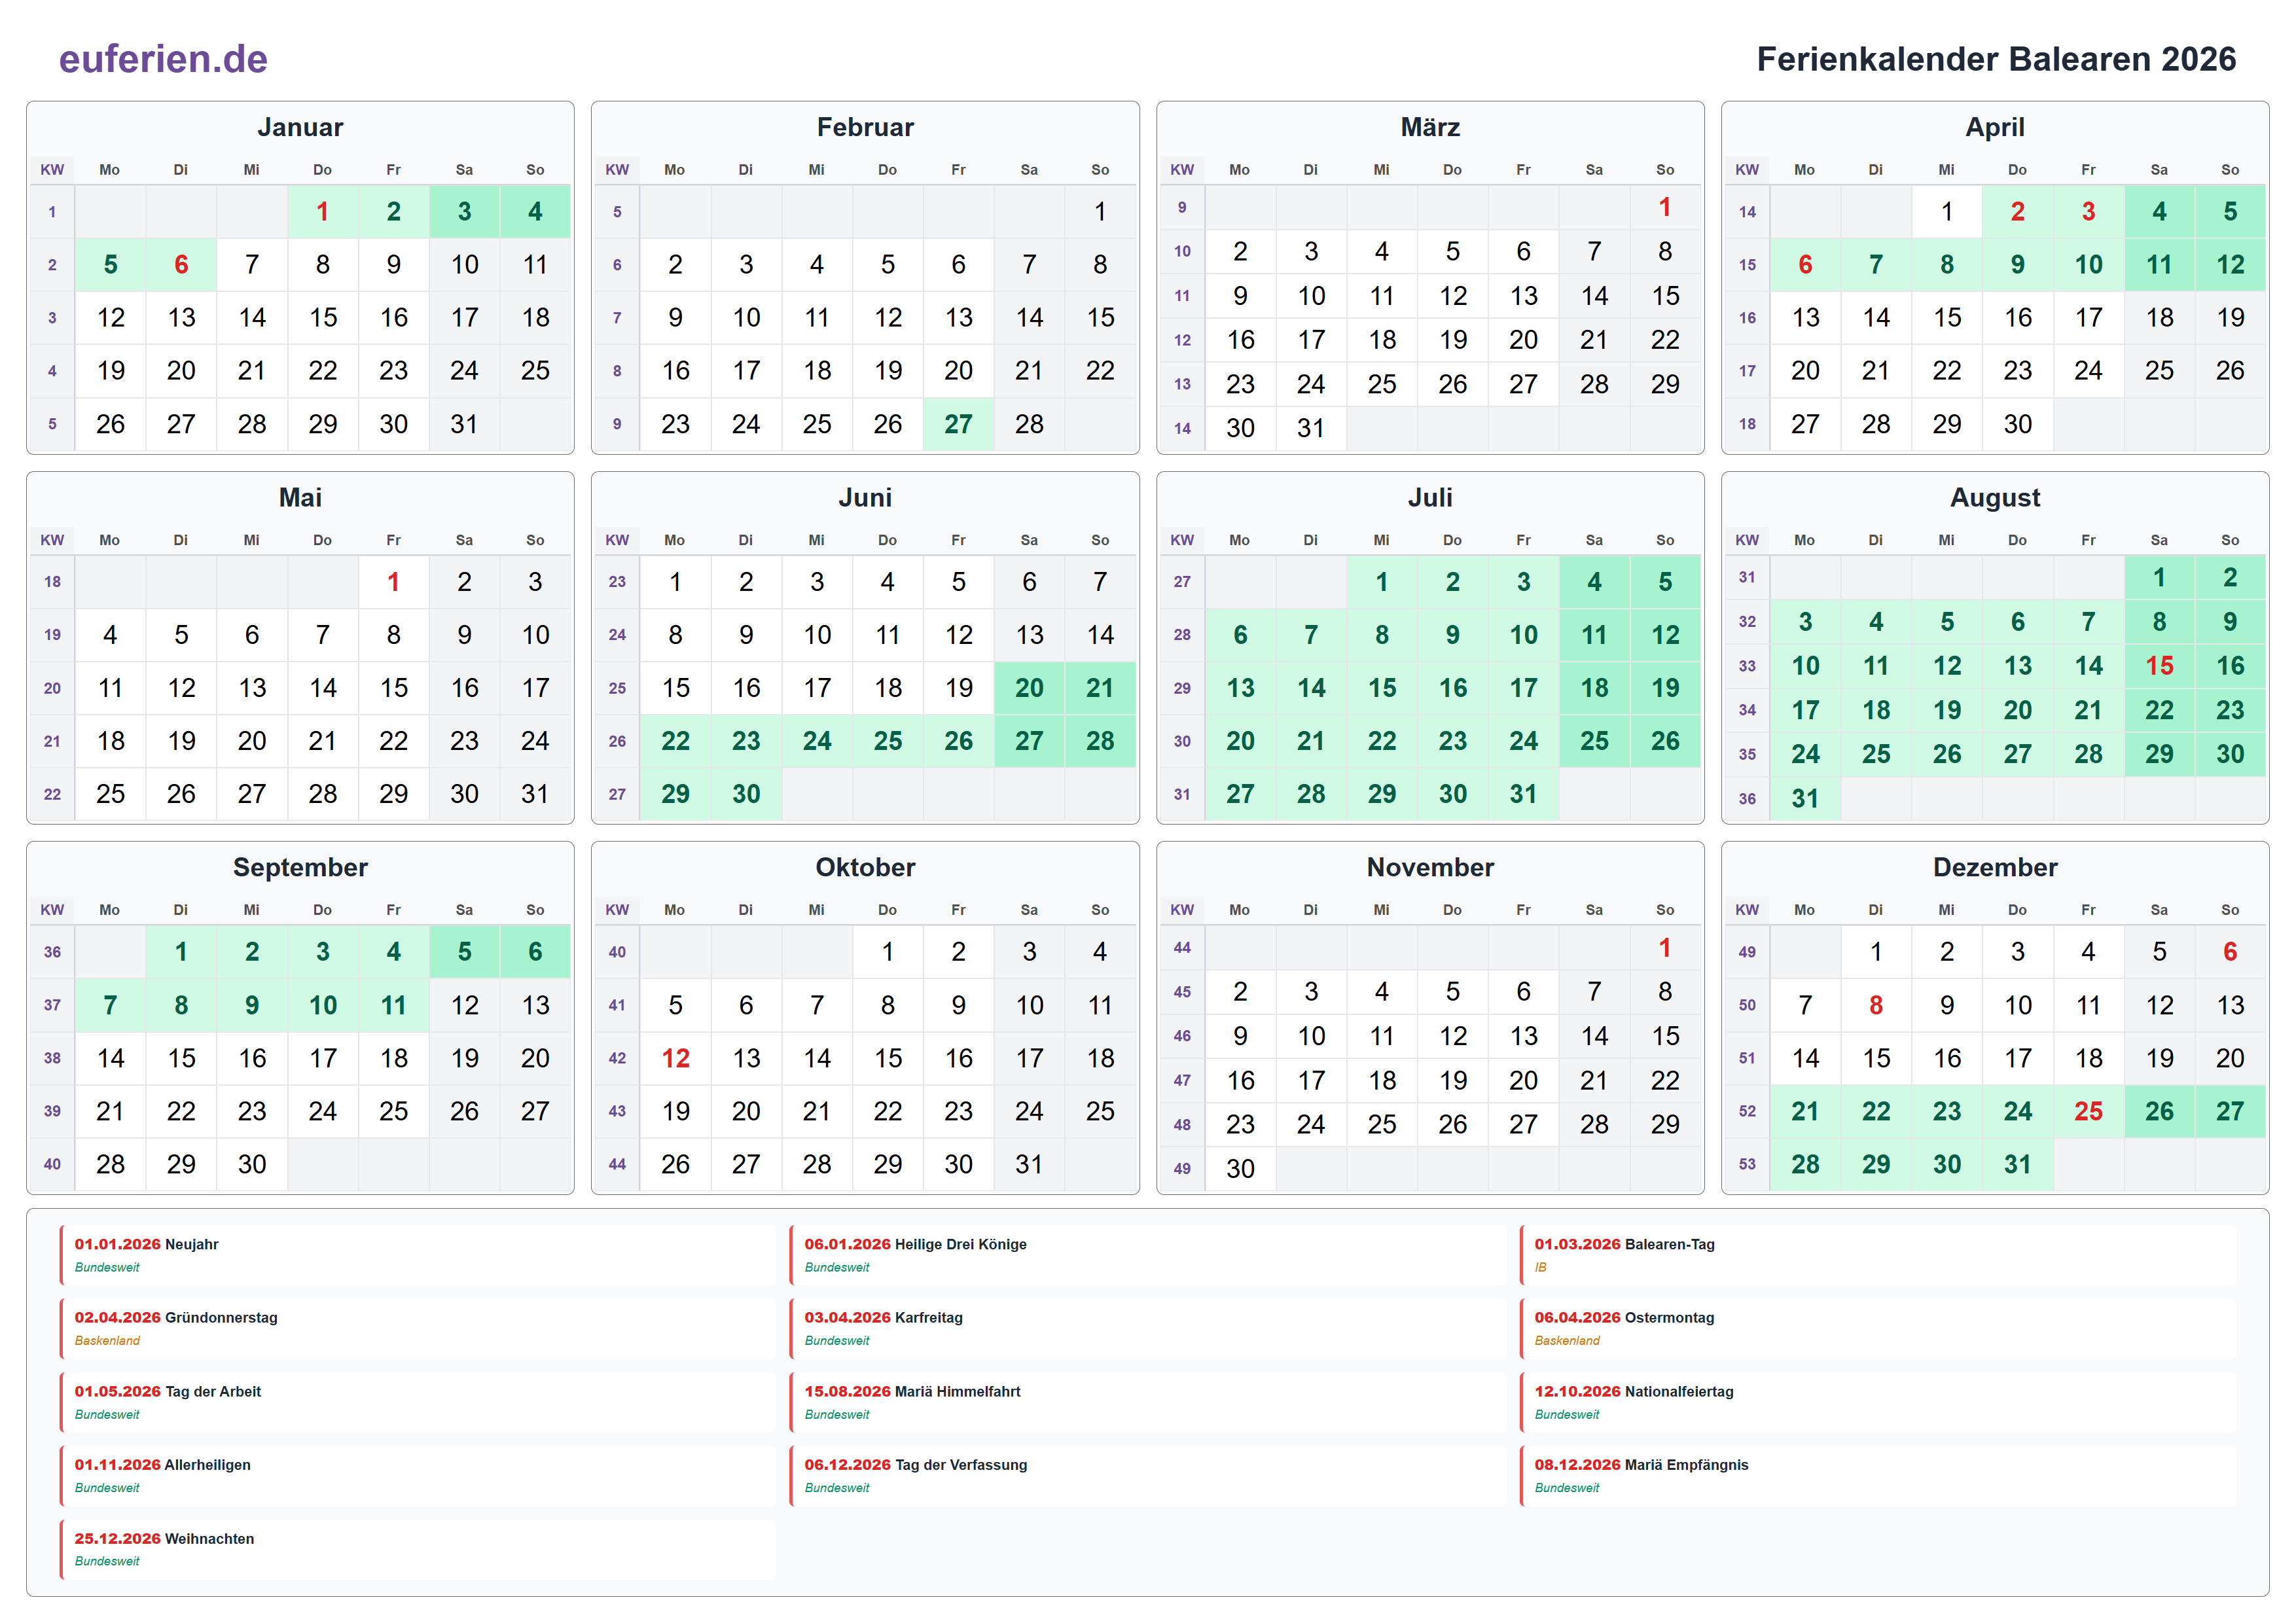Open the 25.12.2026 Weihnachten entry

tap(417, 1549)
